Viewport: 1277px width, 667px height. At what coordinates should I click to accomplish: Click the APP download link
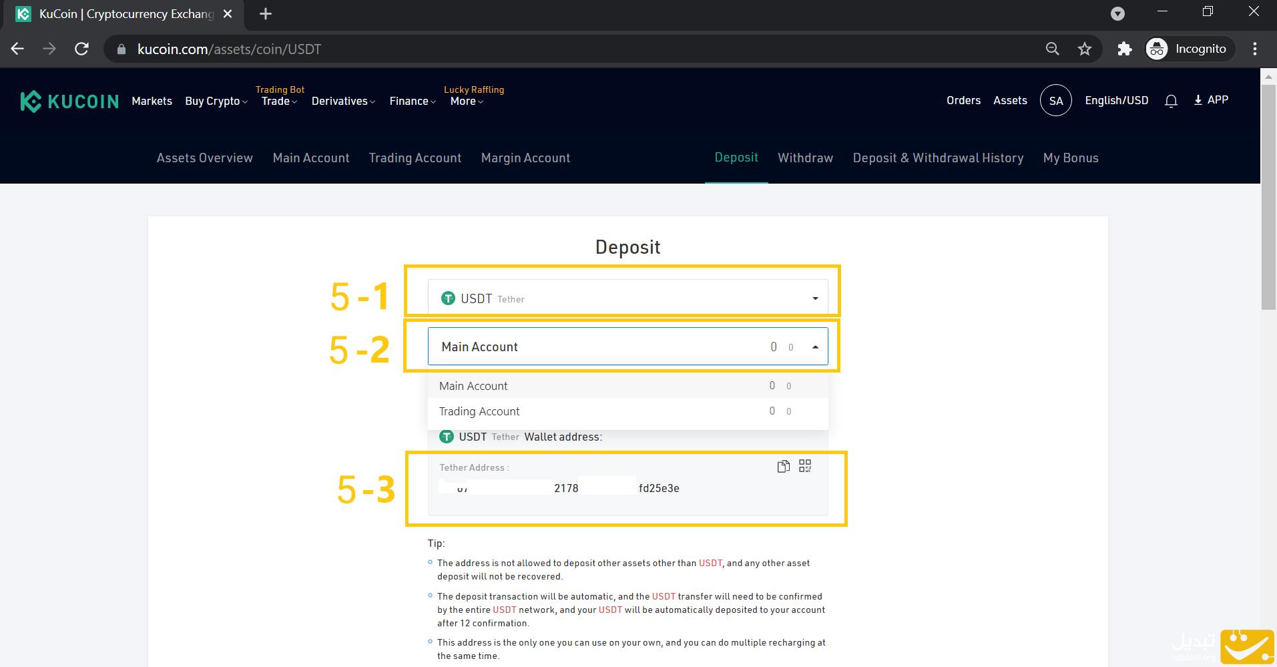pyautogui.click(x=1211, y=100)
